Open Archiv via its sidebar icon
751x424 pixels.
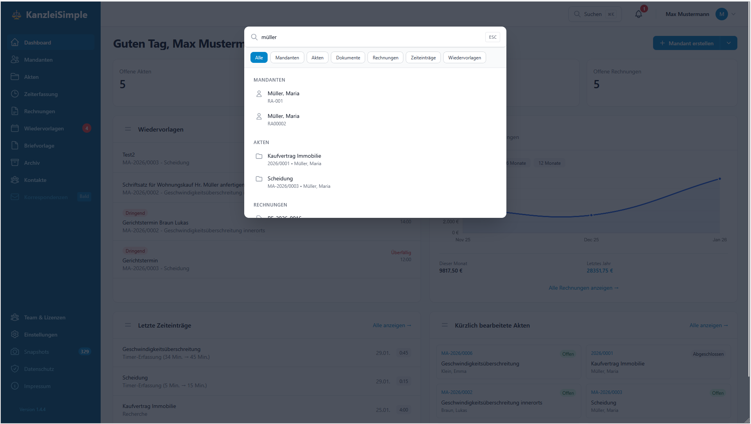click(15, 163)
